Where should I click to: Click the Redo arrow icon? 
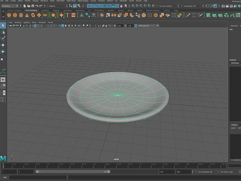pyautogui.click(x=41, y=6)
